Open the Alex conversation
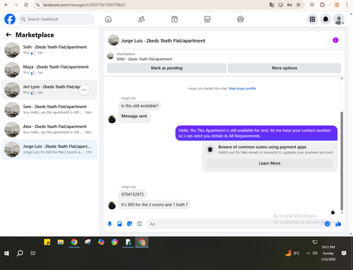Screen dimensions: 353x270 tap(49, 129)
